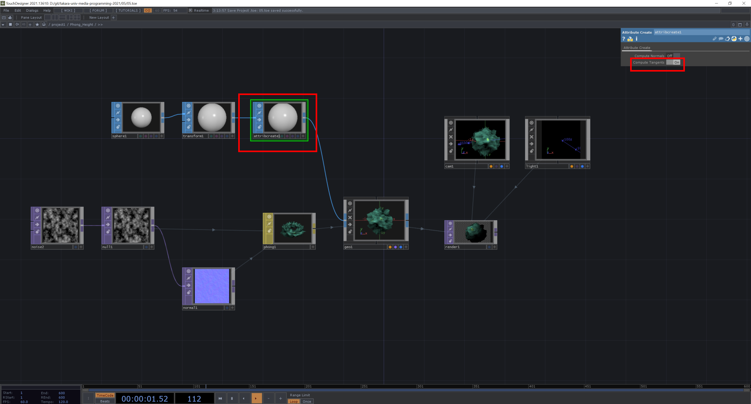Click the operator info 'i' icon
This screenshot has height=404, width=751.
pos(636,39)
